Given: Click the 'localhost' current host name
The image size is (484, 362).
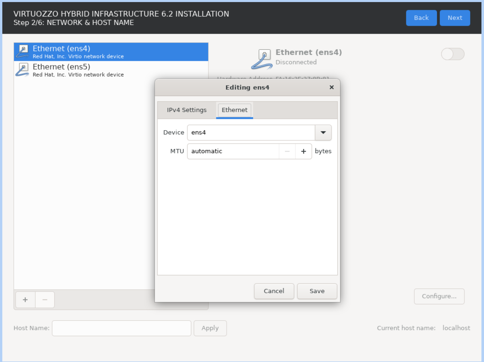Looking at the screenshot, I should coord(456,328).
